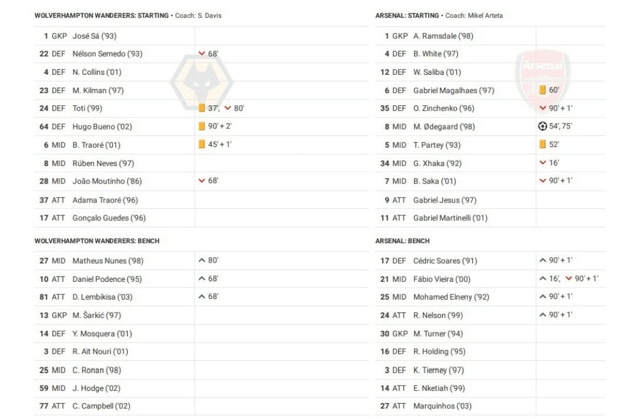The width and height of the screenshot is (628, 419).
Task: Click Daniel Podence's green sub-on arrow
Action: point(202,279)
